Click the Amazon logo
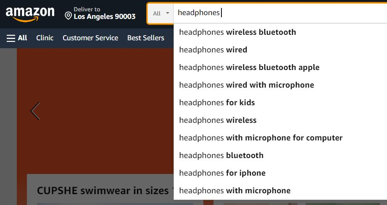Viewport: 387px width, 205px height. coord(30,13)
